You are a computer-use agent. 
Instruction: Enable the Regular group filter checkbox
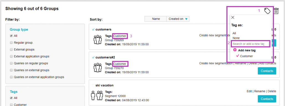[11, 43]
